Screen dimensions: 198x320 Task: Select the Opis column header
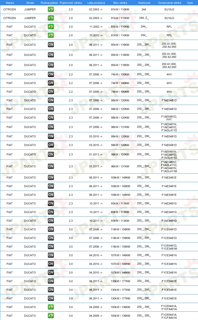click(190, 3)
